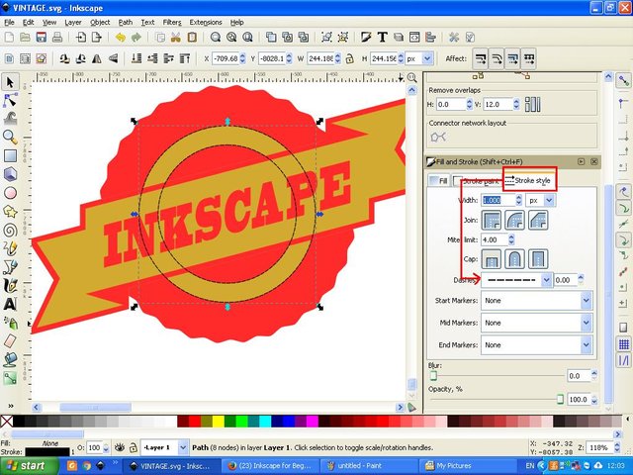This screenshot has height=475, width=633.
Task: Select the Tweak tool
Action: click(x=10, y=118)
